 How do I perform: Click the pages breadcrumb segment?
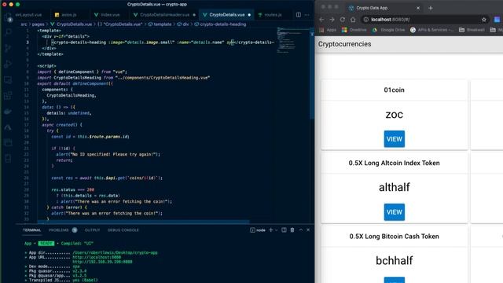click(39, 24)
